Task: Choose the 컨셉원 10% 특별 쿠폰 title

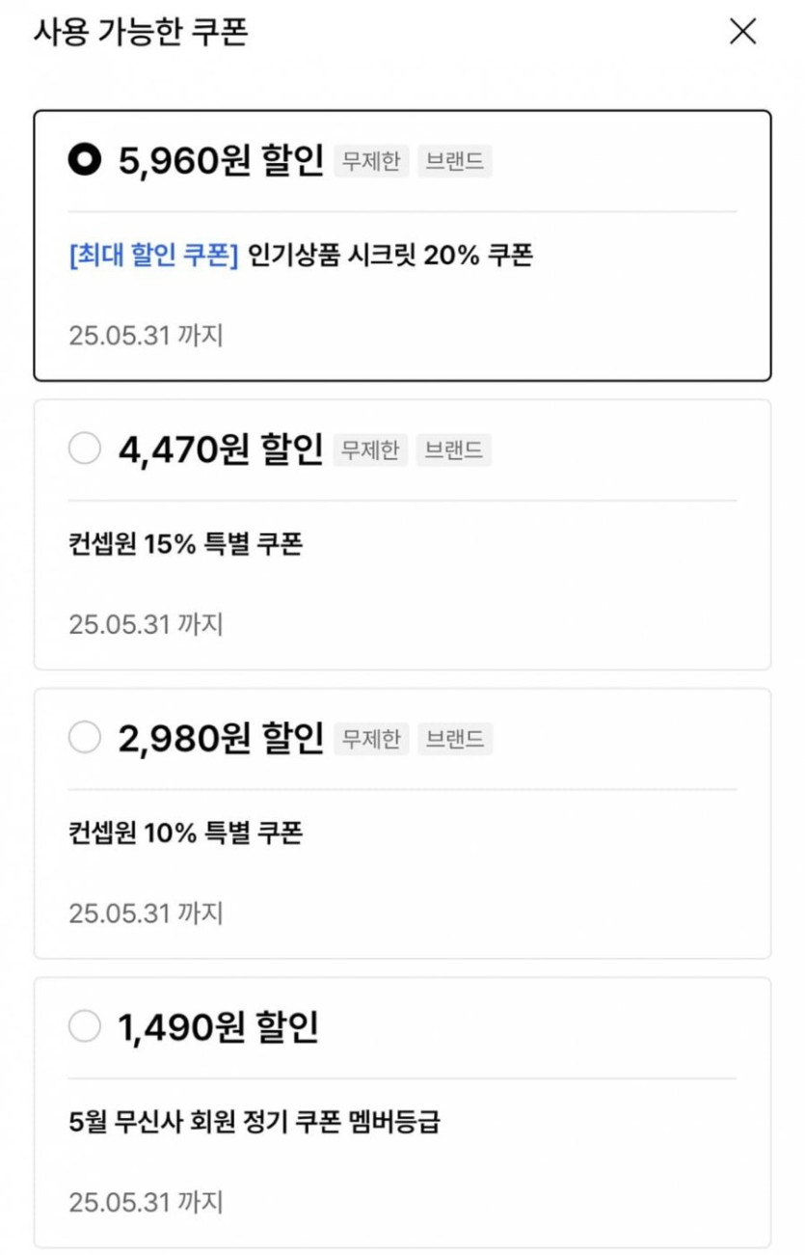Action: (186, 832)
